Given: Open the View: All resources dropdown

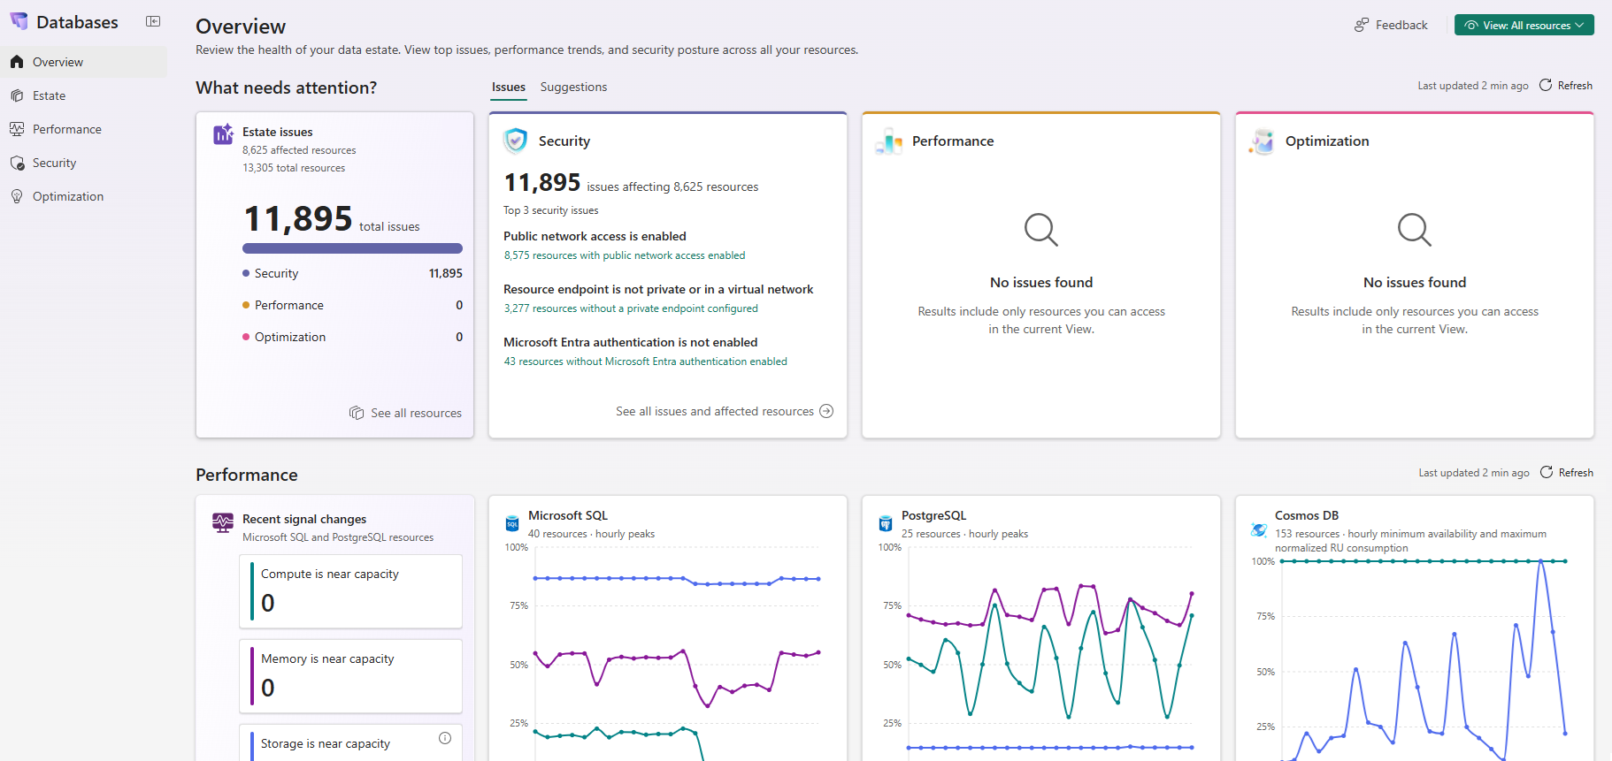Looking at the screenshot, I should [1524, 25].
